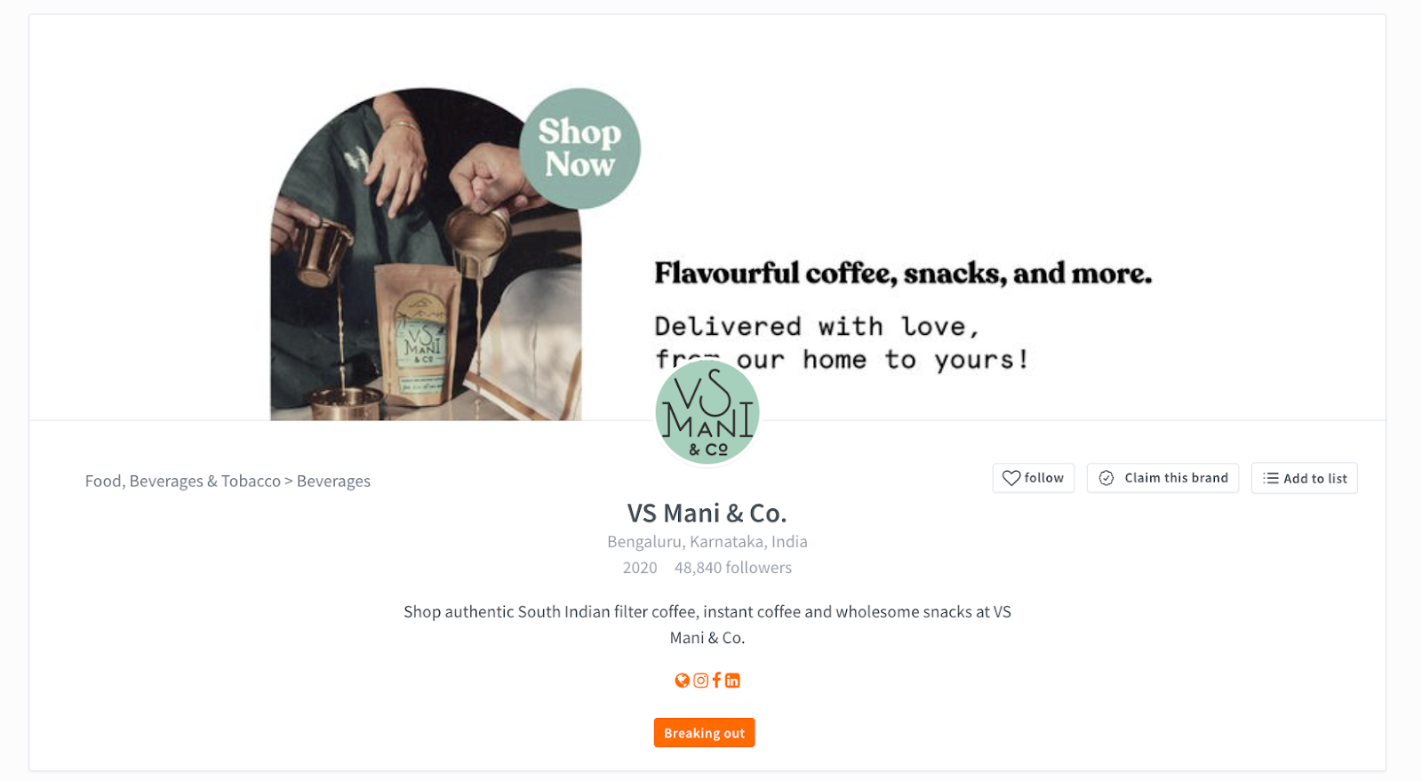Open the Add to list option
1422x781 pixels.
coord(1305,478)
